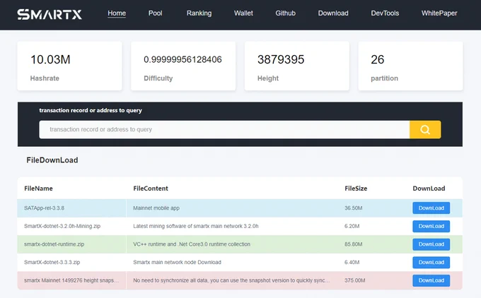Click the 6.20M file size
The height and width of the screenshot is (298, 481).
pyautogui.click(x=352, y=226)
